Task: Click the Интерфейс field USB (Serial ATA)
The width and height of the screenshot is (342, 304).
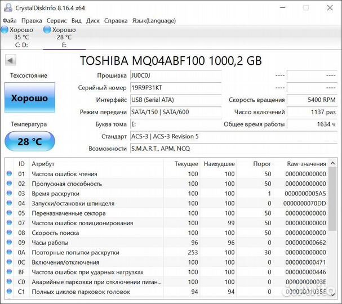Action: tap(176, 100)
